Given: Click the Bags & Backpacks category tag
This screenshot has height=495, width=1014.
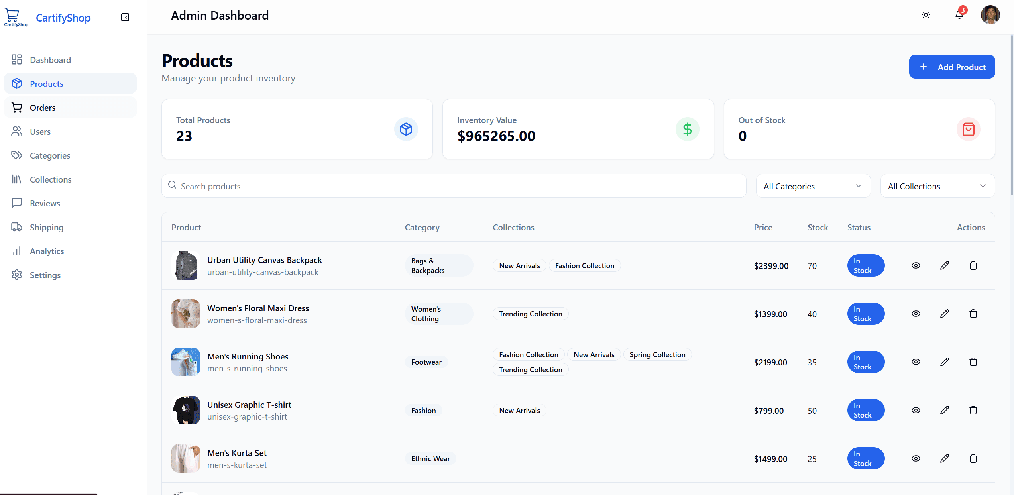Looking at the screenshot, I should click(x=439, y=265).
